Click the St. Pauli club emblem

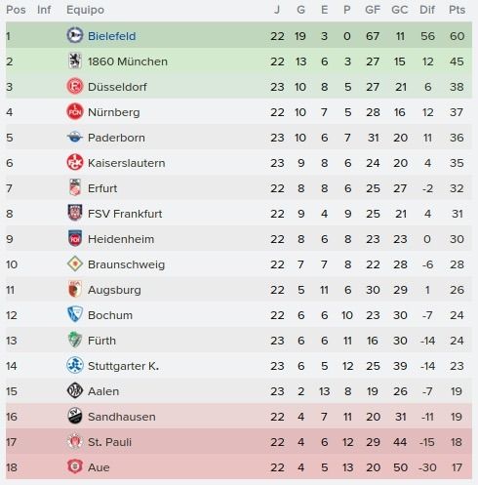tap(75, 442)
